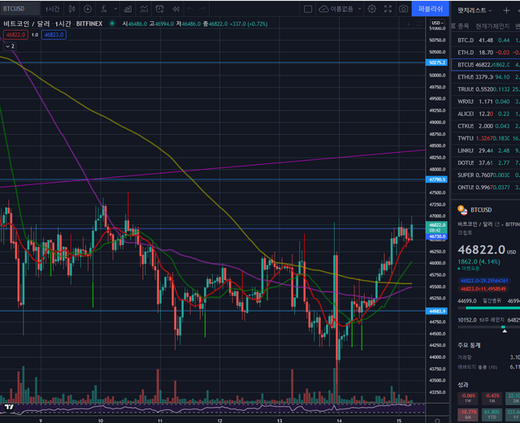Click the 46730.0 blue price label

[436, 237]
